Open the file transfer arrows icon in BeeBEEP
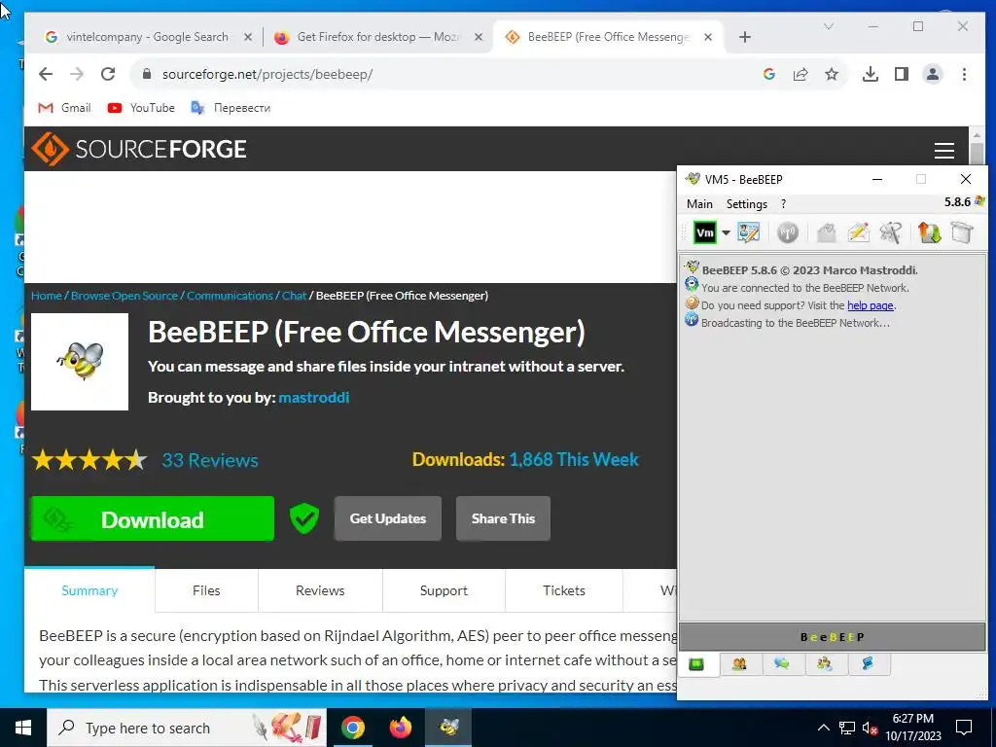 [929, 233]
